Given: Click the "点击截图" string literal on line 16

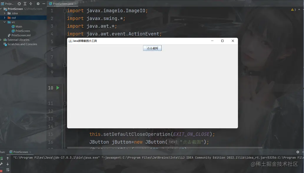Looking at the screenshot, I should [192, 142].
